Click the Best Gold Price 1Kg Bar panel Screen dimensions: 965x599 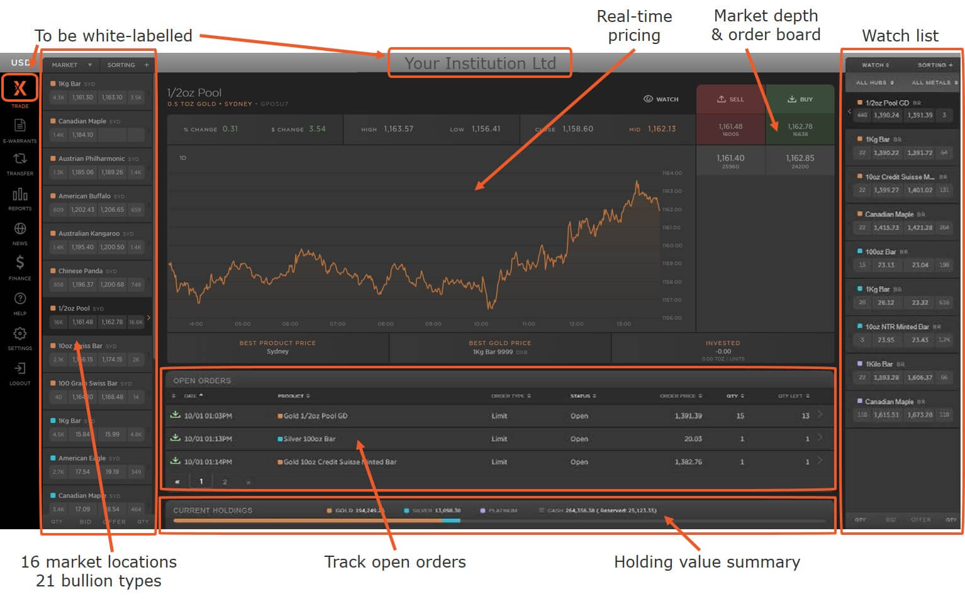click(x=500, y=348)
